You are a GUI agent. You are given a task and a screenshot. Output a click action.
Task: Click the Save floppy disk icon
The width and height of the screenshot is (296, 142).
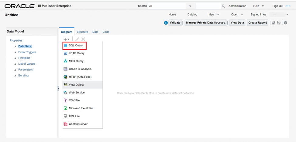pyautogui.click(x=273, y=23)
